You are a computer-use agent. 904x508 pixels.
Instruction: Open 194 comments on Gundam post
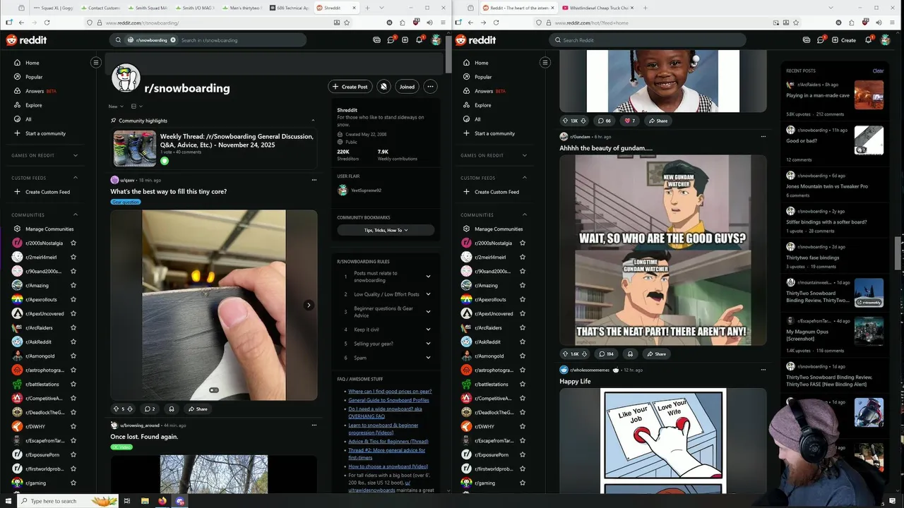coord(605,354)
